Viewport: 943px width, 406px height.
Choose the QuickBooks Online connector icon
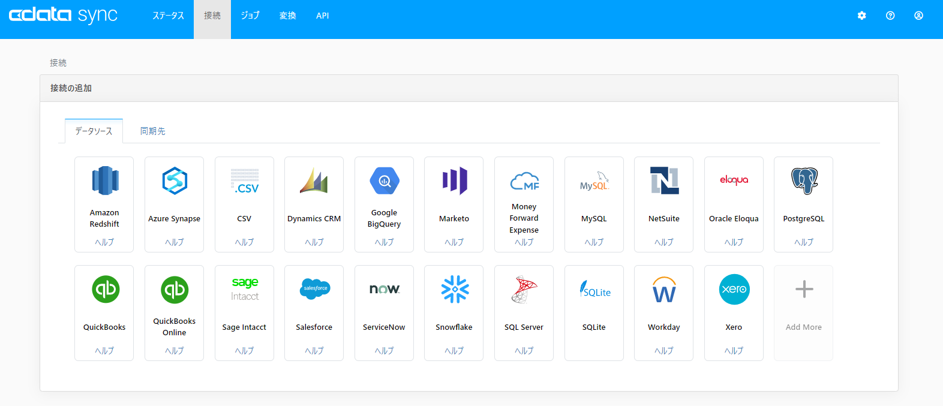click(x=175, y=290)
